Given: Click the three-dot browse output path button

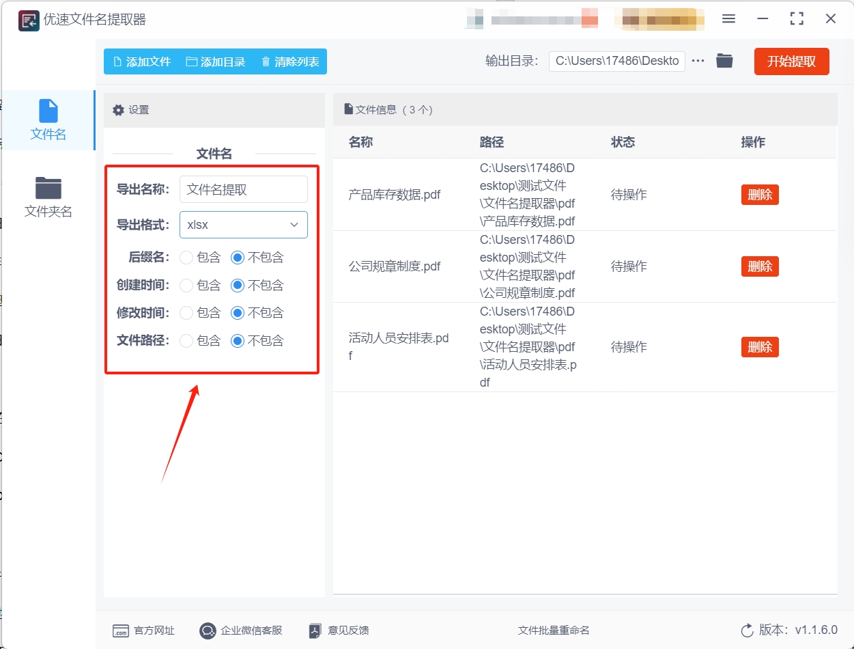Looking at the screenshot, I should 698,61.
